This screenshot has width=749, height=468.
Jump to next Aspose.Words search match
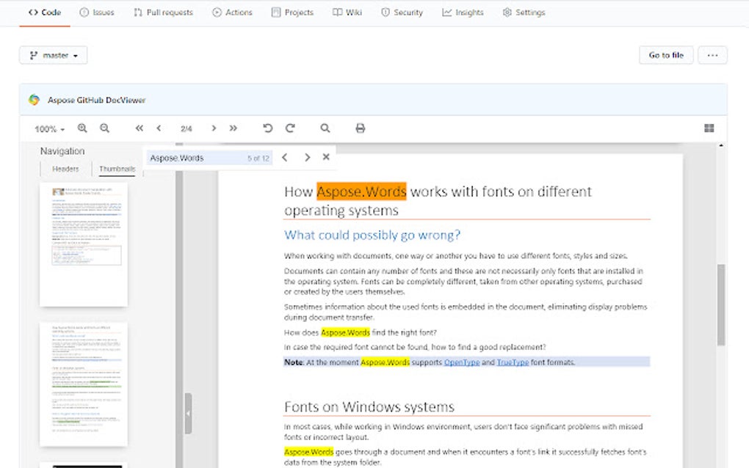[x=307, y=156]
